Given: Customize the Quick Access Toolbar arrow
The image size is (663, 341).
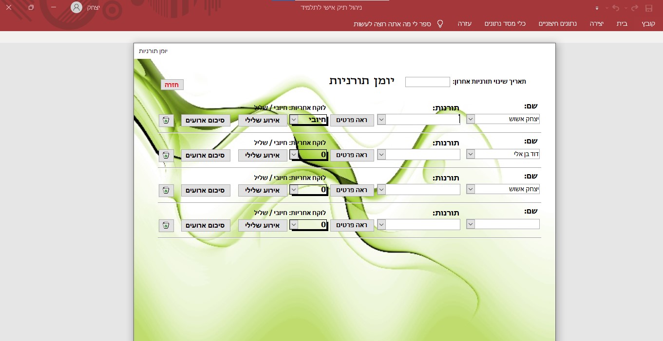Looking at the screenshot, I should pos(597,8).
